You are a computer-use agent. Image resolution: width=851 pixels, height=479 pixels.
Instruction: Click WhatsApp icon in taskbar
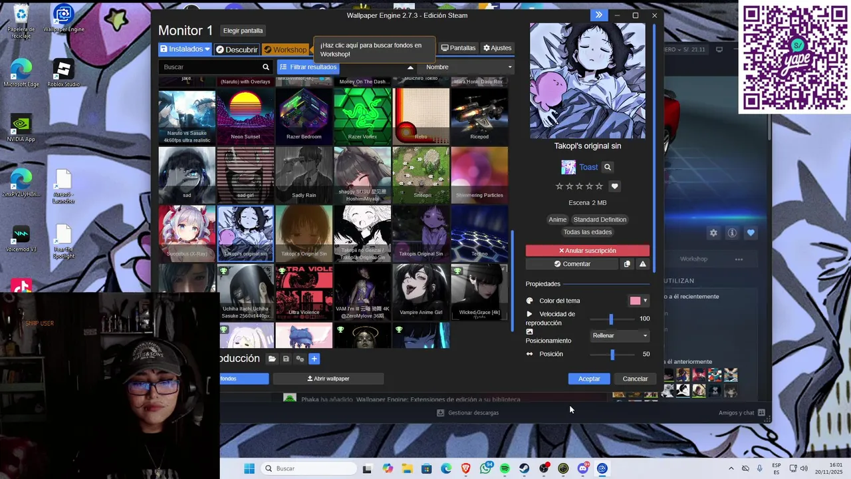[x=485, y=468]
